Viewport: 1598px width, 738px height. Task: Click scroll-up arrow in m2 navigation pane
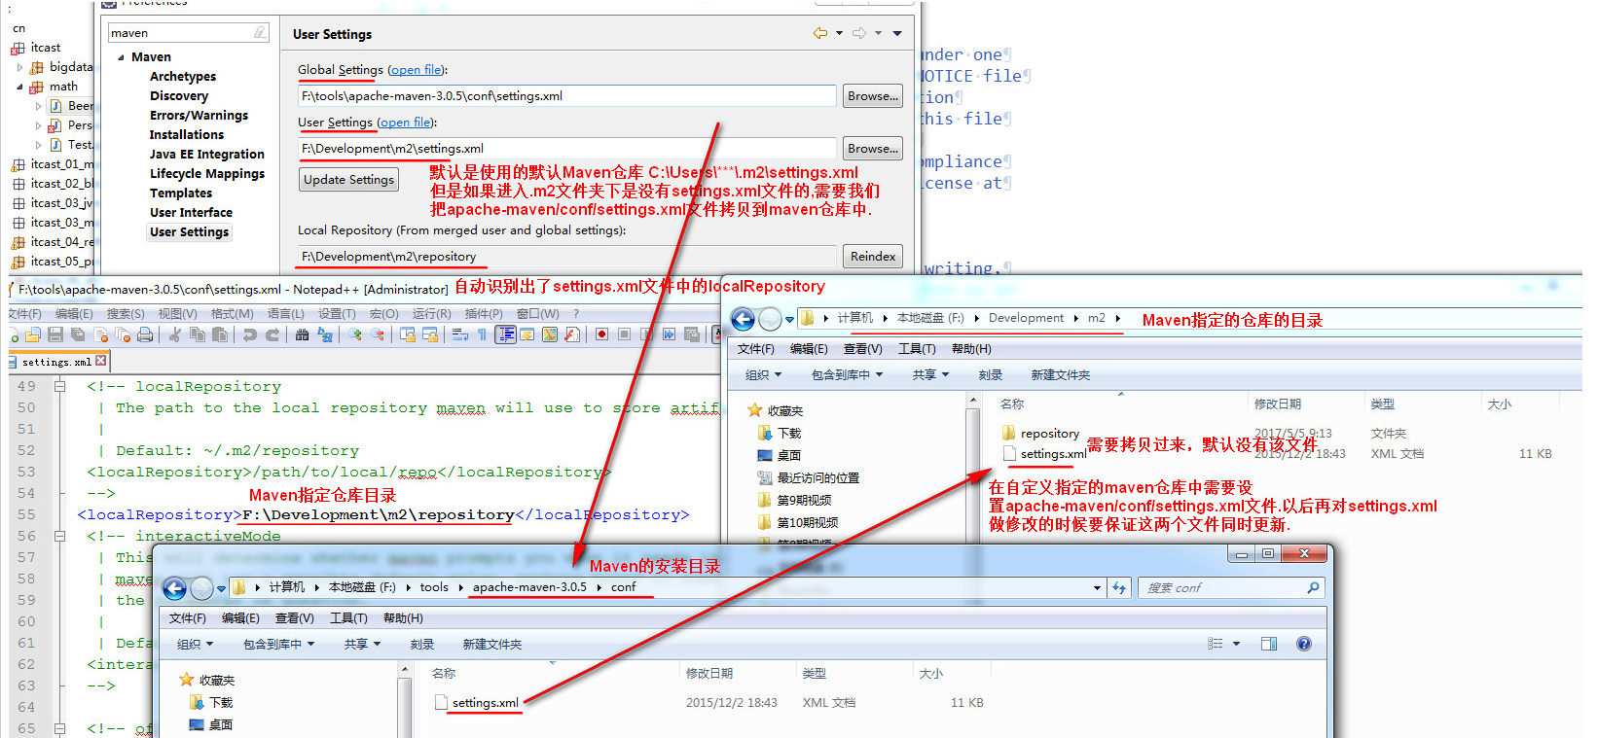coord(972,401)
